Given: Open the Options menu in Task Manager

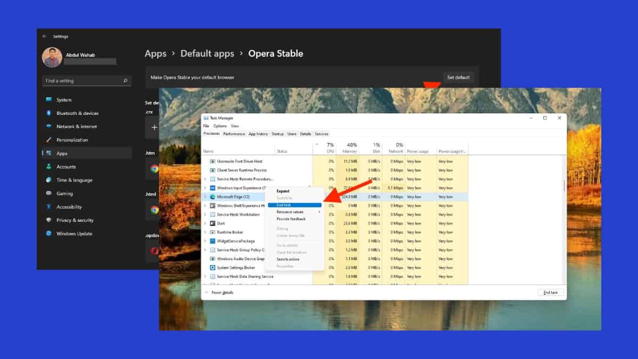Looking at the screenshot, I should click(220, 126).
